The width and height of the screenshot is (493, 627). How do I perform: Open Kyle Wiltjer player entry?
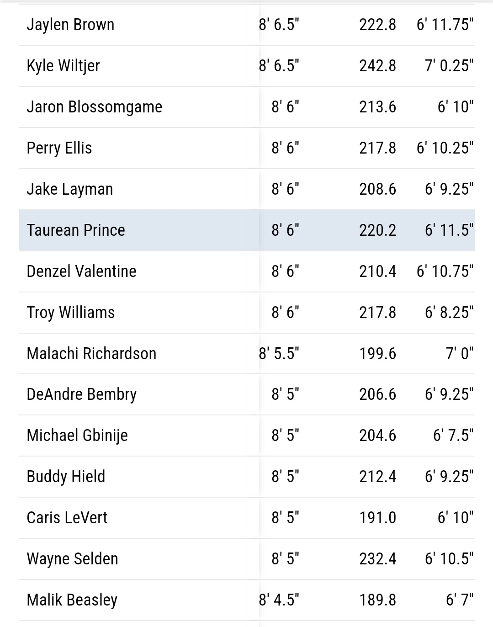pos(63,66)
